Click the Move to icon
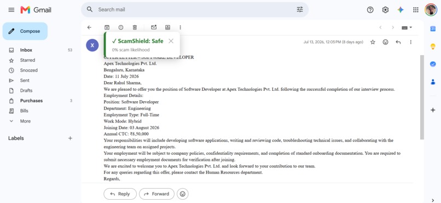Viewport: 441px width, 203px height. 167,27
